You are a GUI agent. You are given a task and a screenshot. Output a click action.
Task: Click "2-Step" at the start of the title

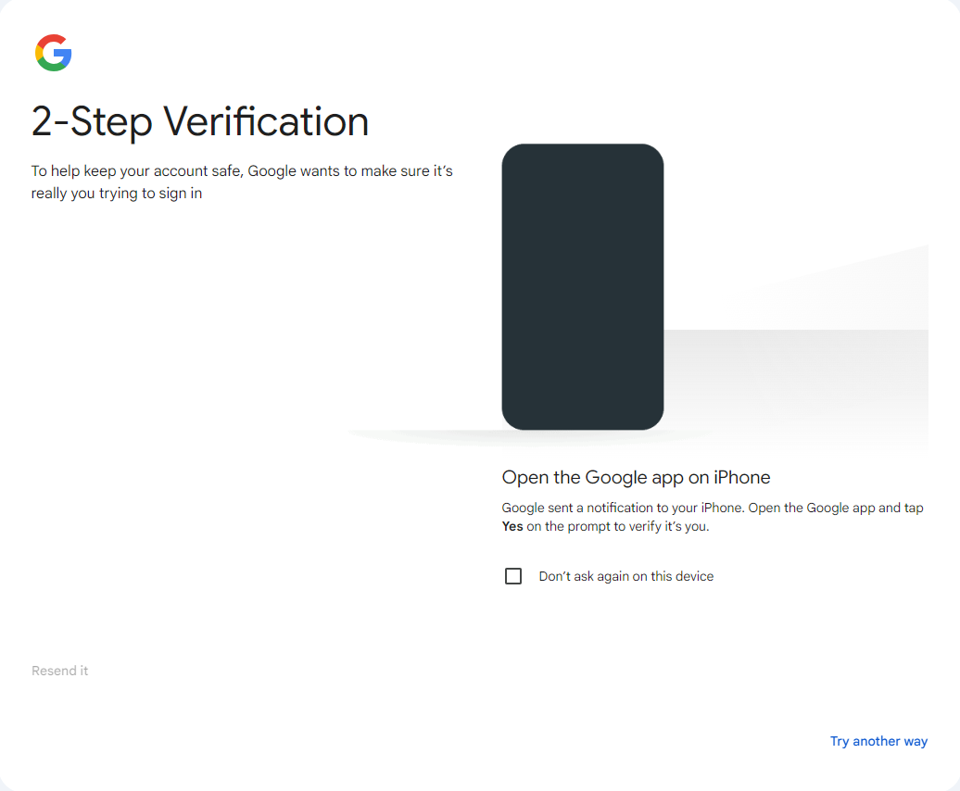pos(91,121)
